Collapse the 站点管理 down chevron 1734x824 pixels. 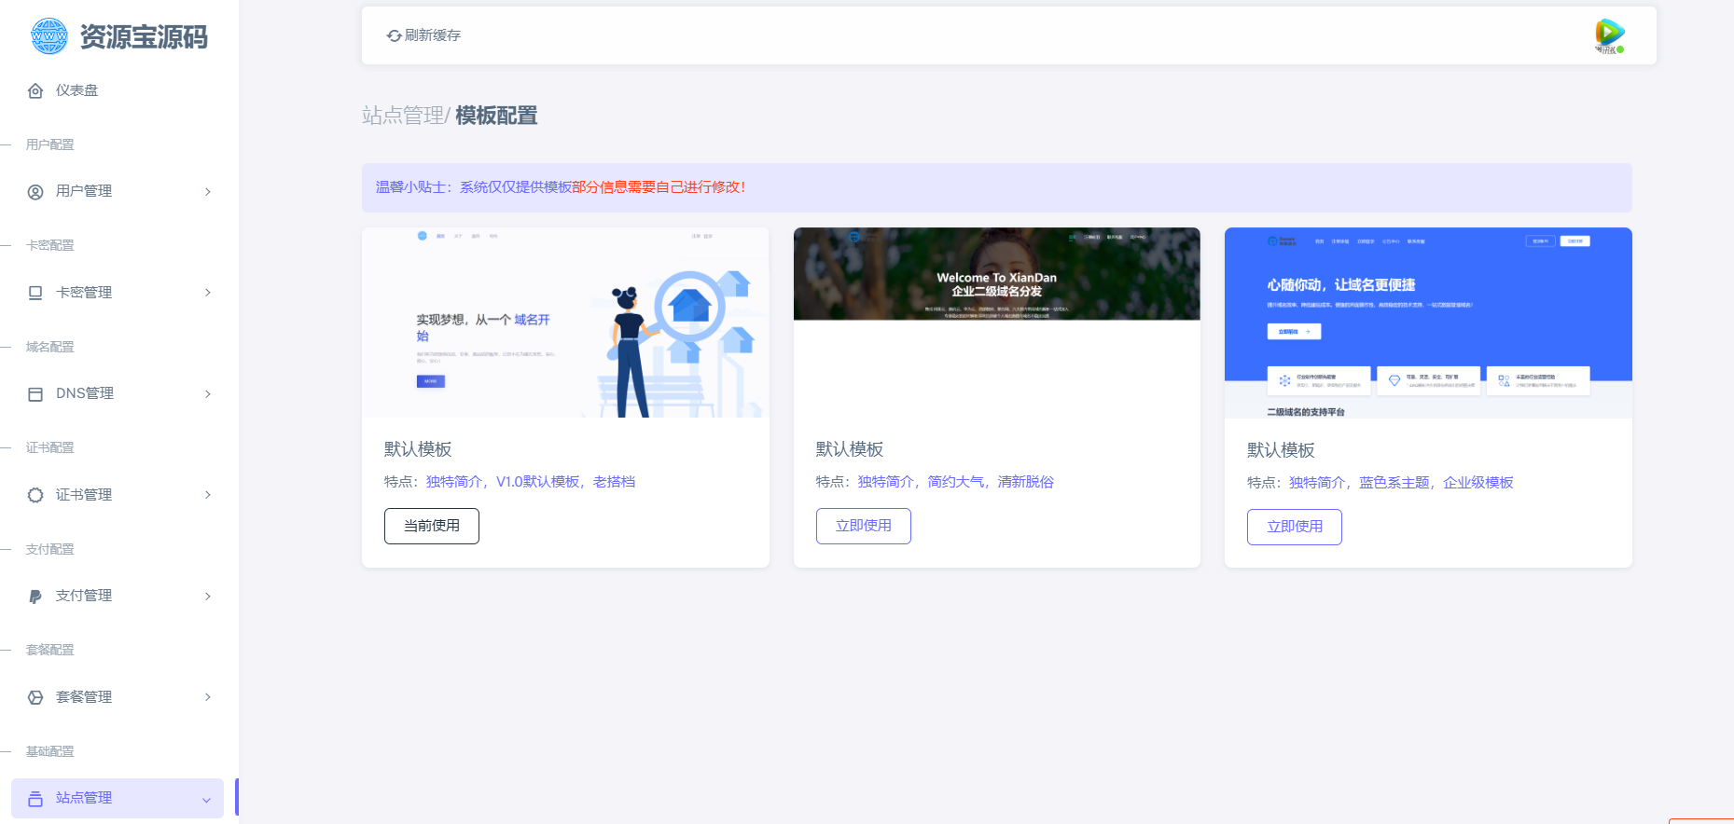coord(206,800)
